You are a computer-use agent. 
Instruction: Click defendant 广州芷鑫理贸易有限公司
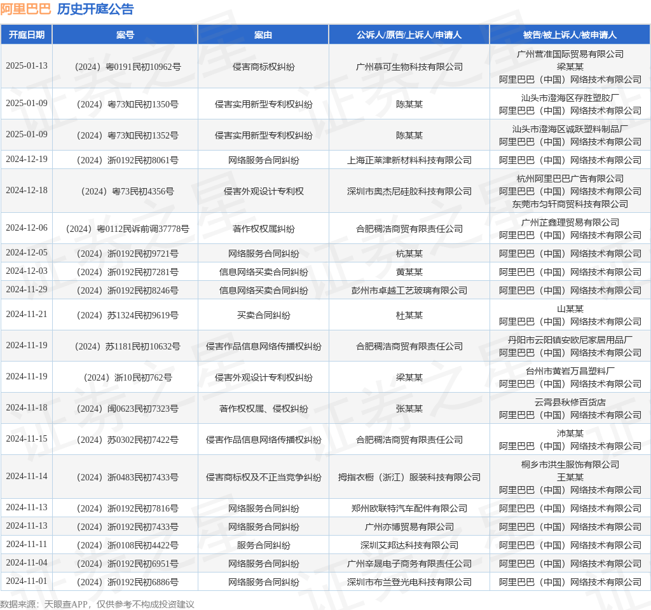(570, 222)
